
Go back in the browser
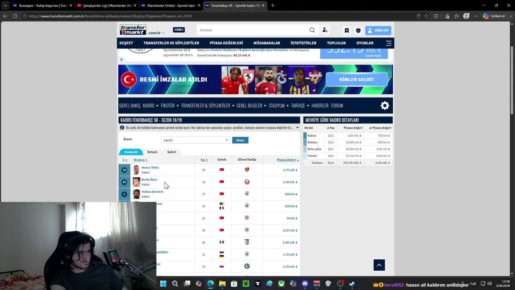[5, 16]
